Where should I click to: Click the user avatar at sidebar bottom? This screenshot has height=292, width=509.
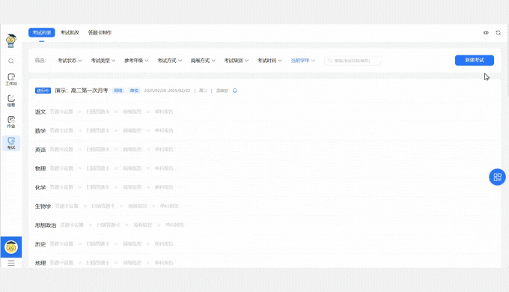(11, 247)
